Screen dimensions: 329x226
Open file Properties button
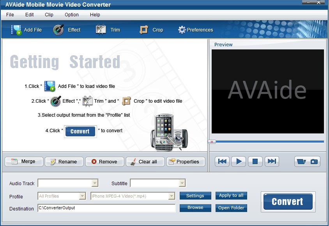[x=186, y=162]
